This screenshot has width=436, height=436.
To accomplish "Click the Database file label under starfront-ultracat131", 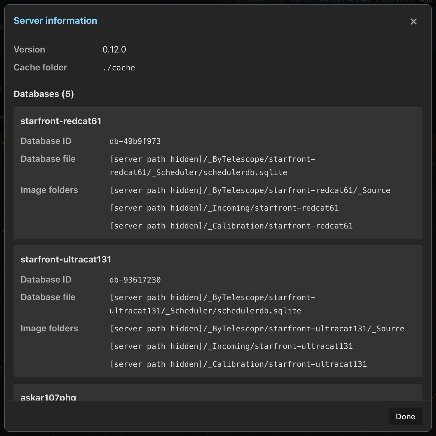I will click(x=48, y=297).
